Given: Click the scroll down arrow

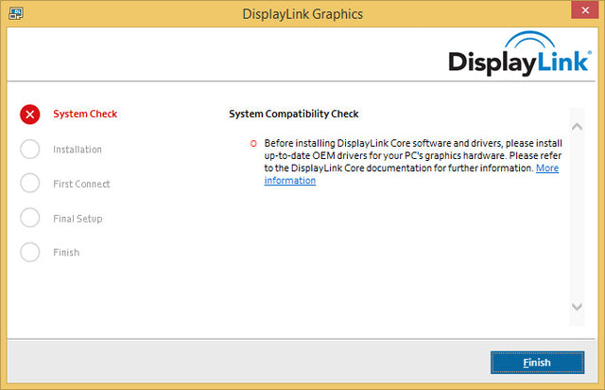Looking at the screenshot, I should (x=577, y=307).
